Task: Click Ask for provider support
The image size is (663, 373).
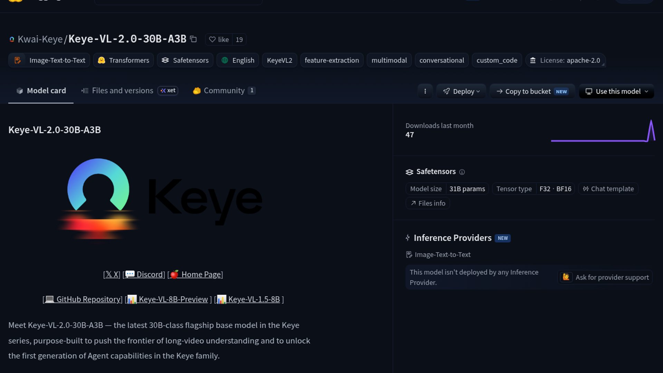Action: [605, 277]
